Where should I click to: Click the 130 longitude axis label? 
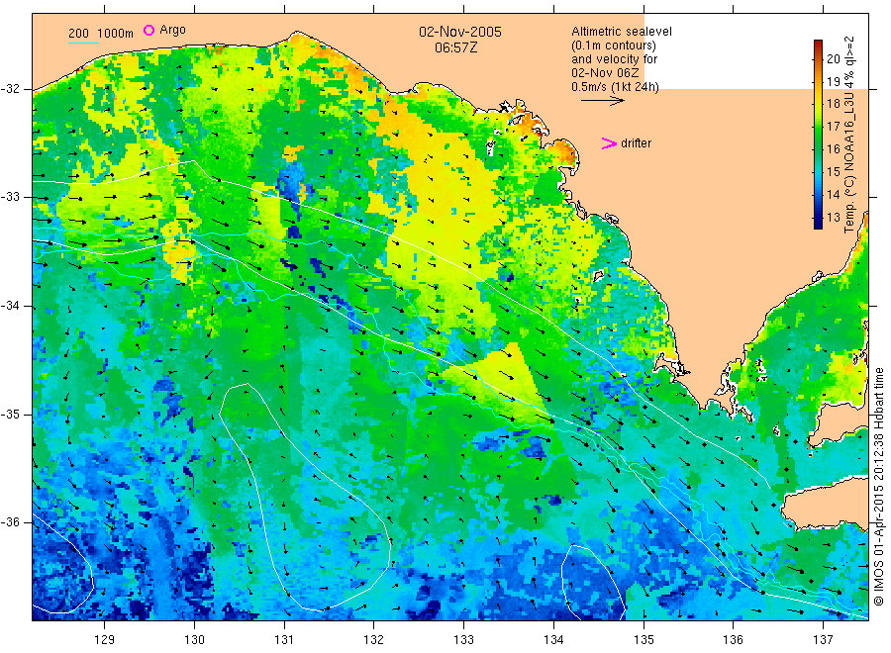click(194, 640)
